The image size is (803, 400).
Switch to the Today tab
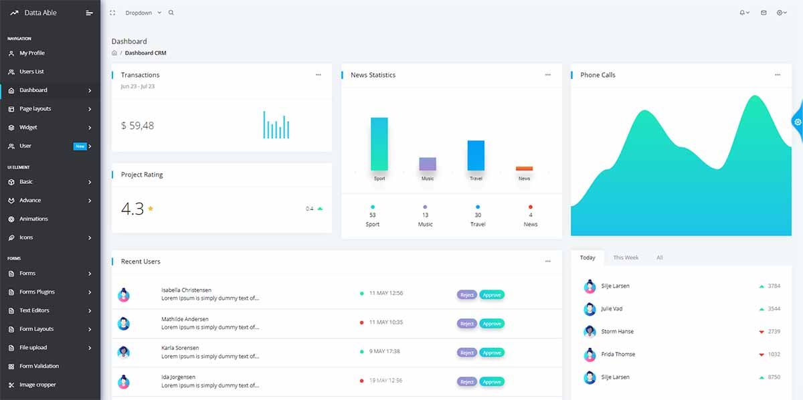pos(588,258)
